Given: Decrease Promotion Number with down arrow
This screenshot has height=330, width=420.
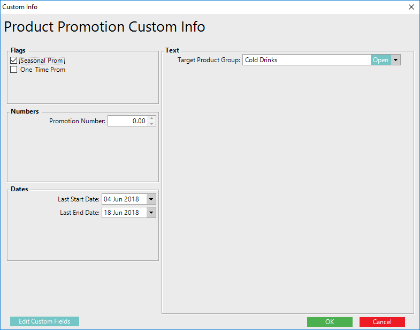Looking at the screenshot, I should 152,124.
